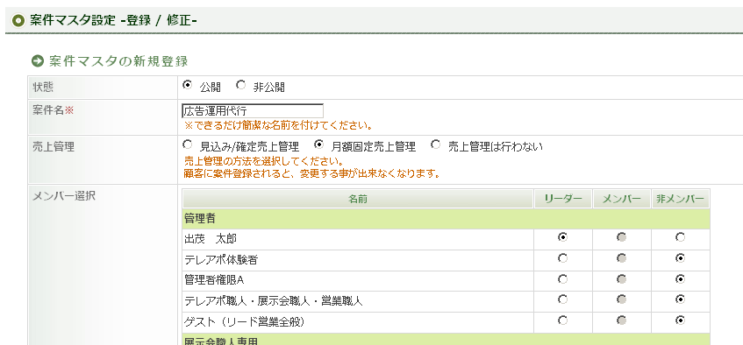Make テレアポ職人・展示会職人・営業職人 a リーダー

[562, 299]
